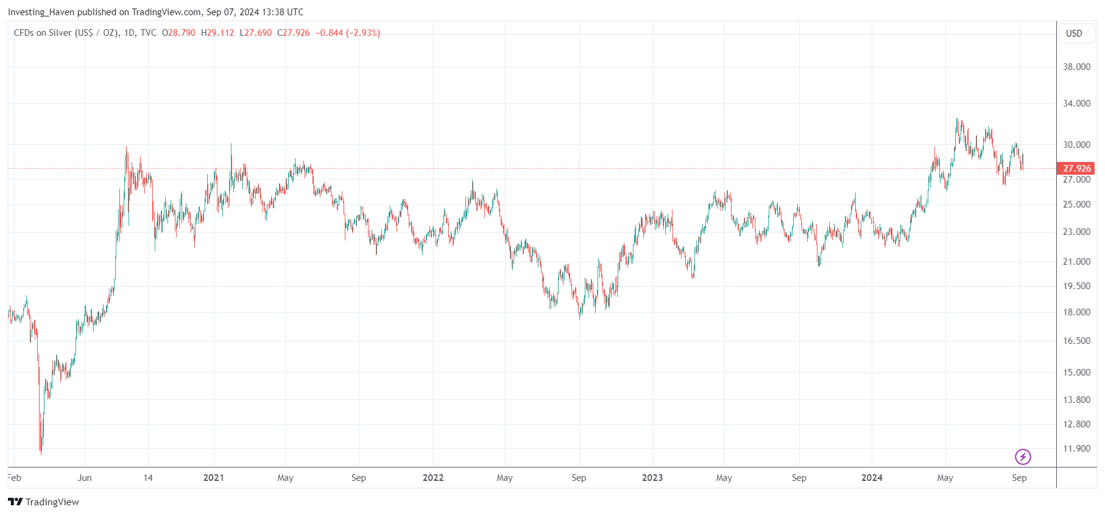Click the 'CFDs on Silver (US$ / OZ)' title
The image size is (1105, 515).
(66, 33)
